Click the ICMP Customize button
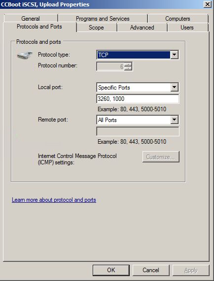 161,157
